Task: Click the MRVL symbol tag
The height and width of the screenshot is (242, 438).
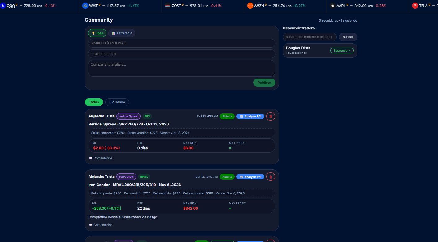Action: click(144, 177)
